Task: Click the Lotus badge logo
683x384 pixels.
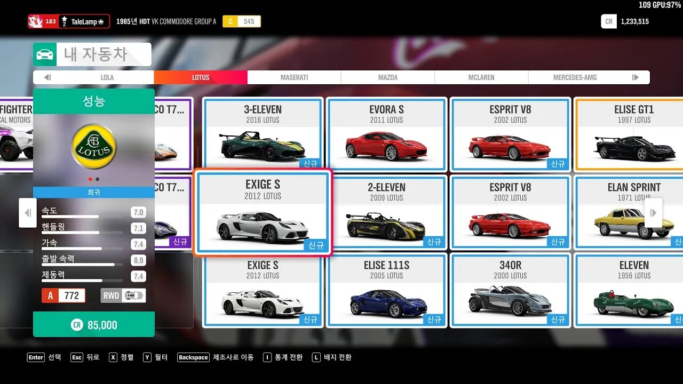Action: click(x=93, y=147)
